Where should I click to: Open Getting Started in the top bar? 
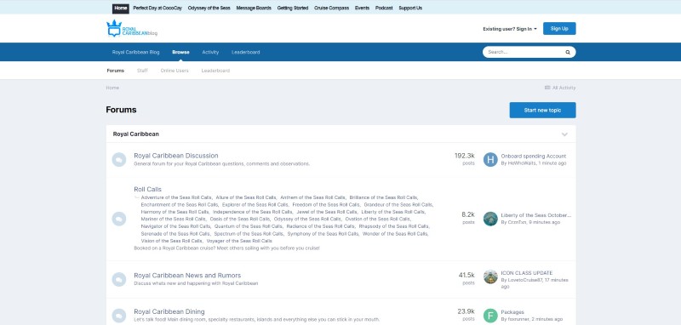[293, 8]
